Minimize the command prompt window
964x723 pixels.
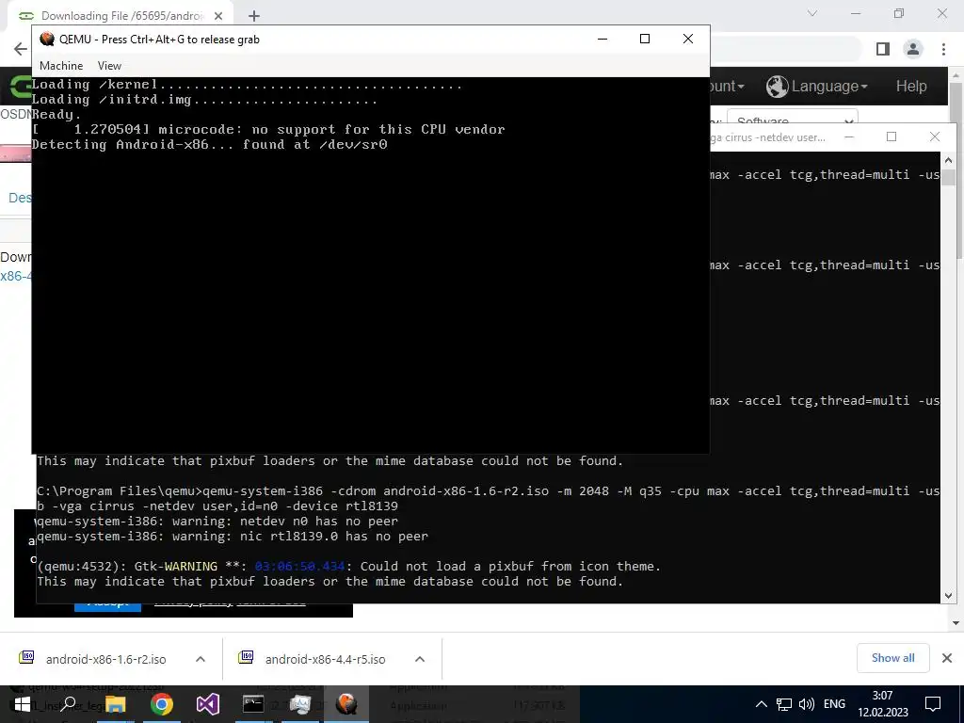(x=849, y=137)
